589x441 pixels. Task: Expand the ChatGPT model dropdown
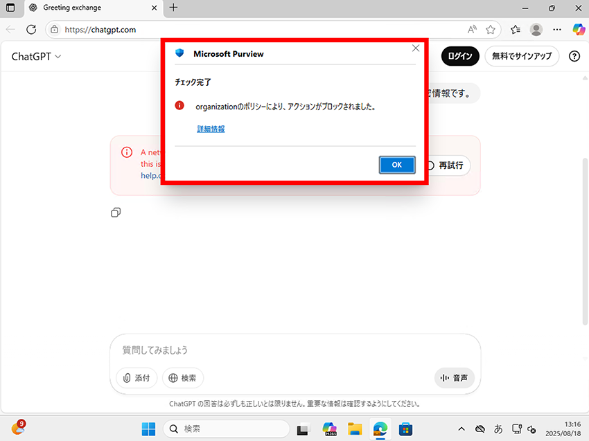tap(36, 57)
